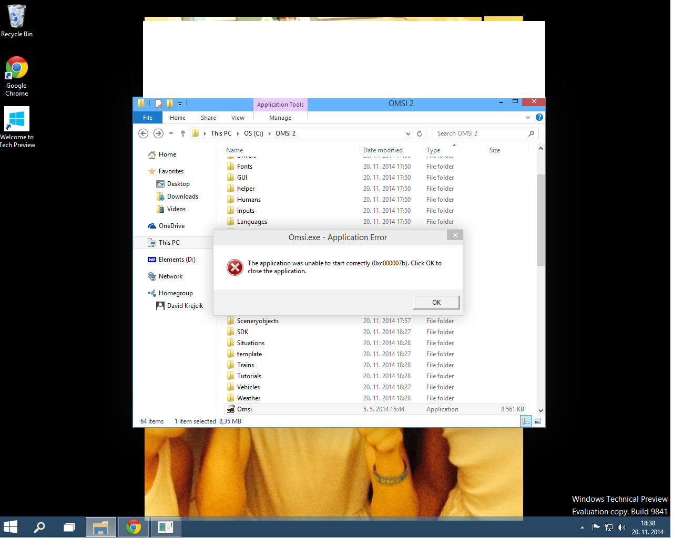Switch to Details view in status bar
The height and width of the screenshot is (538, 673).
526,421
